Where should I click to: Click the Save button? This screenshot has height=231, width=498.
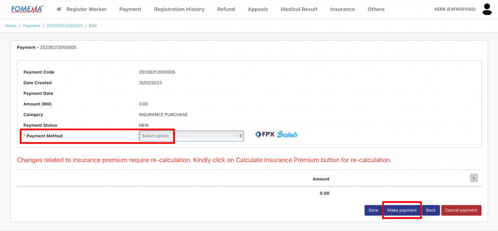[373, 210]
